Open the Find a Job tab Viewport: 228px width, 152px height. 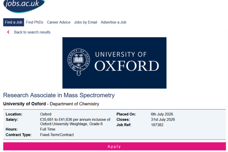click(x=14, y=22)
